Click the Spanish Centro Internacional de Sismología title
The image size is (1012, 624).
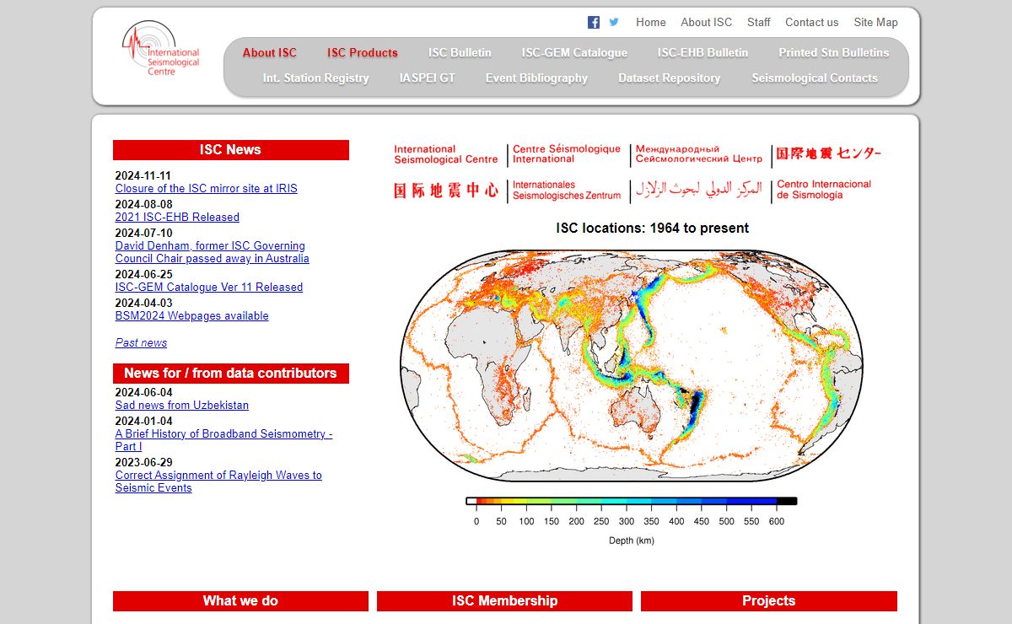[x=824, y=190]
